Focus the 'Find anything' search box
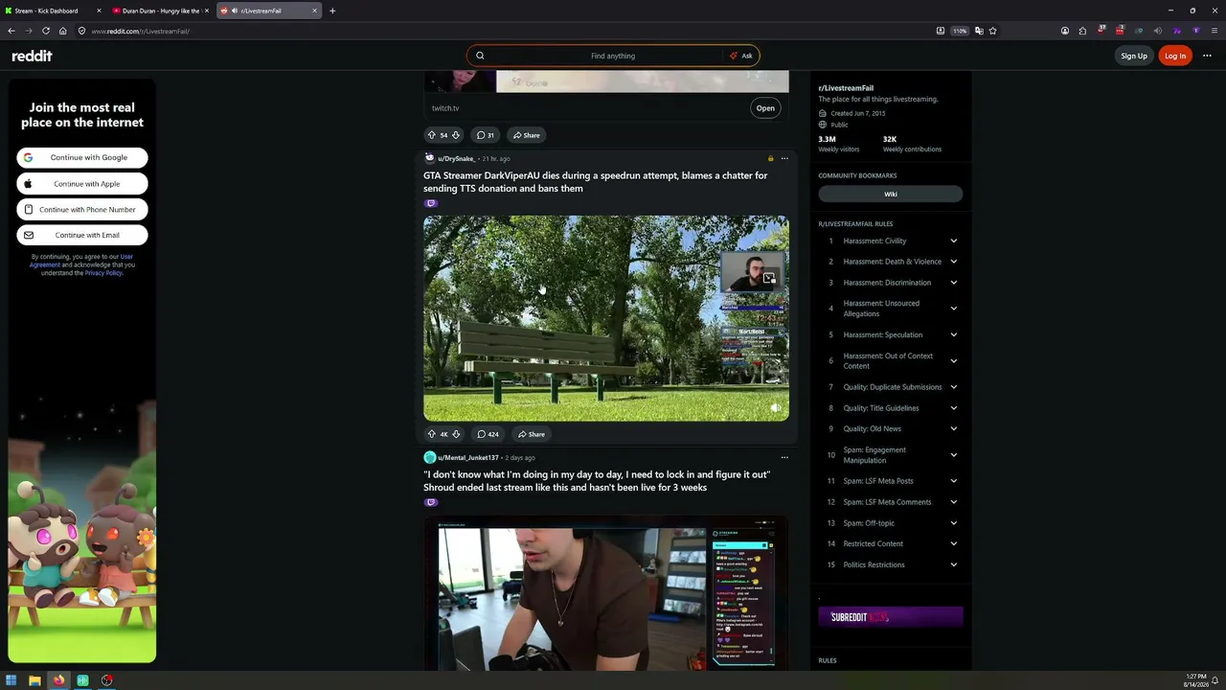The height and width of the screenshot is (690, 1226). pyautogui.click(x=613, y=56)
